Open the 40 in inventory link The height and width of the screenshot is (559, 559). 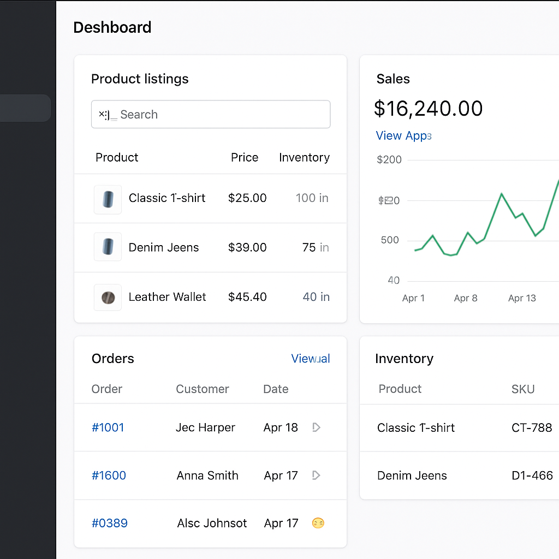tap(316, 296)
